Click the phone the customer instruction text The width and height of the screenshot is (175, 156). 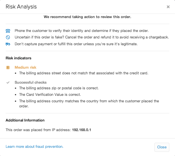pyautogui.click(x=81, y=31)
